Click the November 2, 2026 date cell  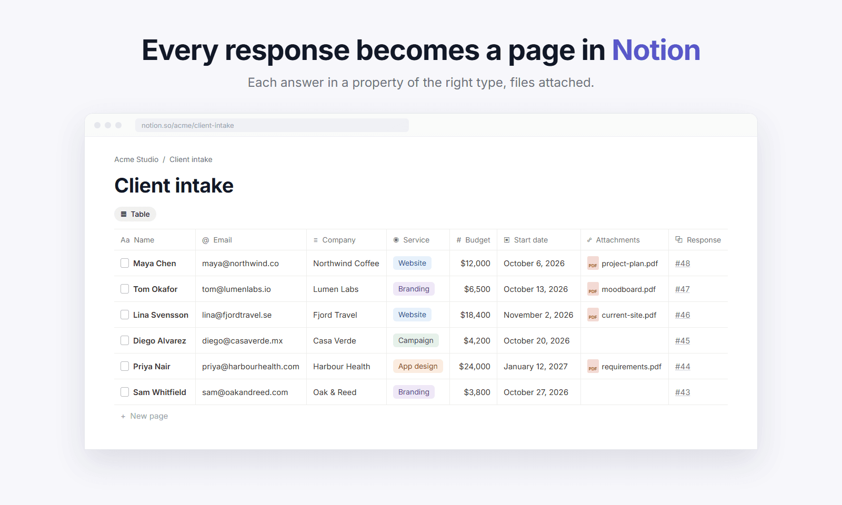point(538,315)
